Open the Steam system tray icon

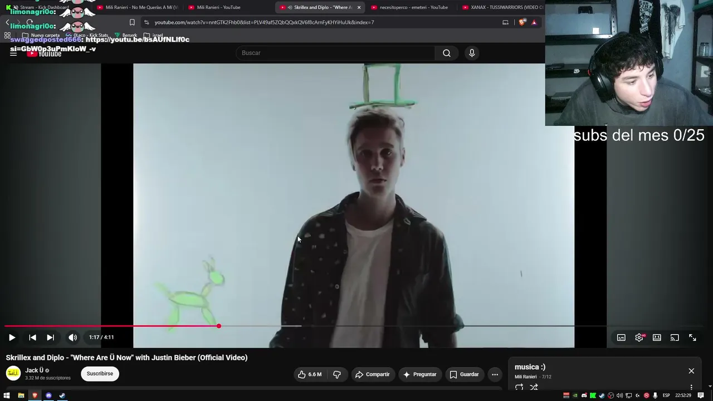[x=602, y=395]
